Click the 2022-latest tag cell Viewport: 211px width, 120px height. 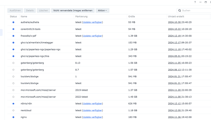[x=81, y=97]
